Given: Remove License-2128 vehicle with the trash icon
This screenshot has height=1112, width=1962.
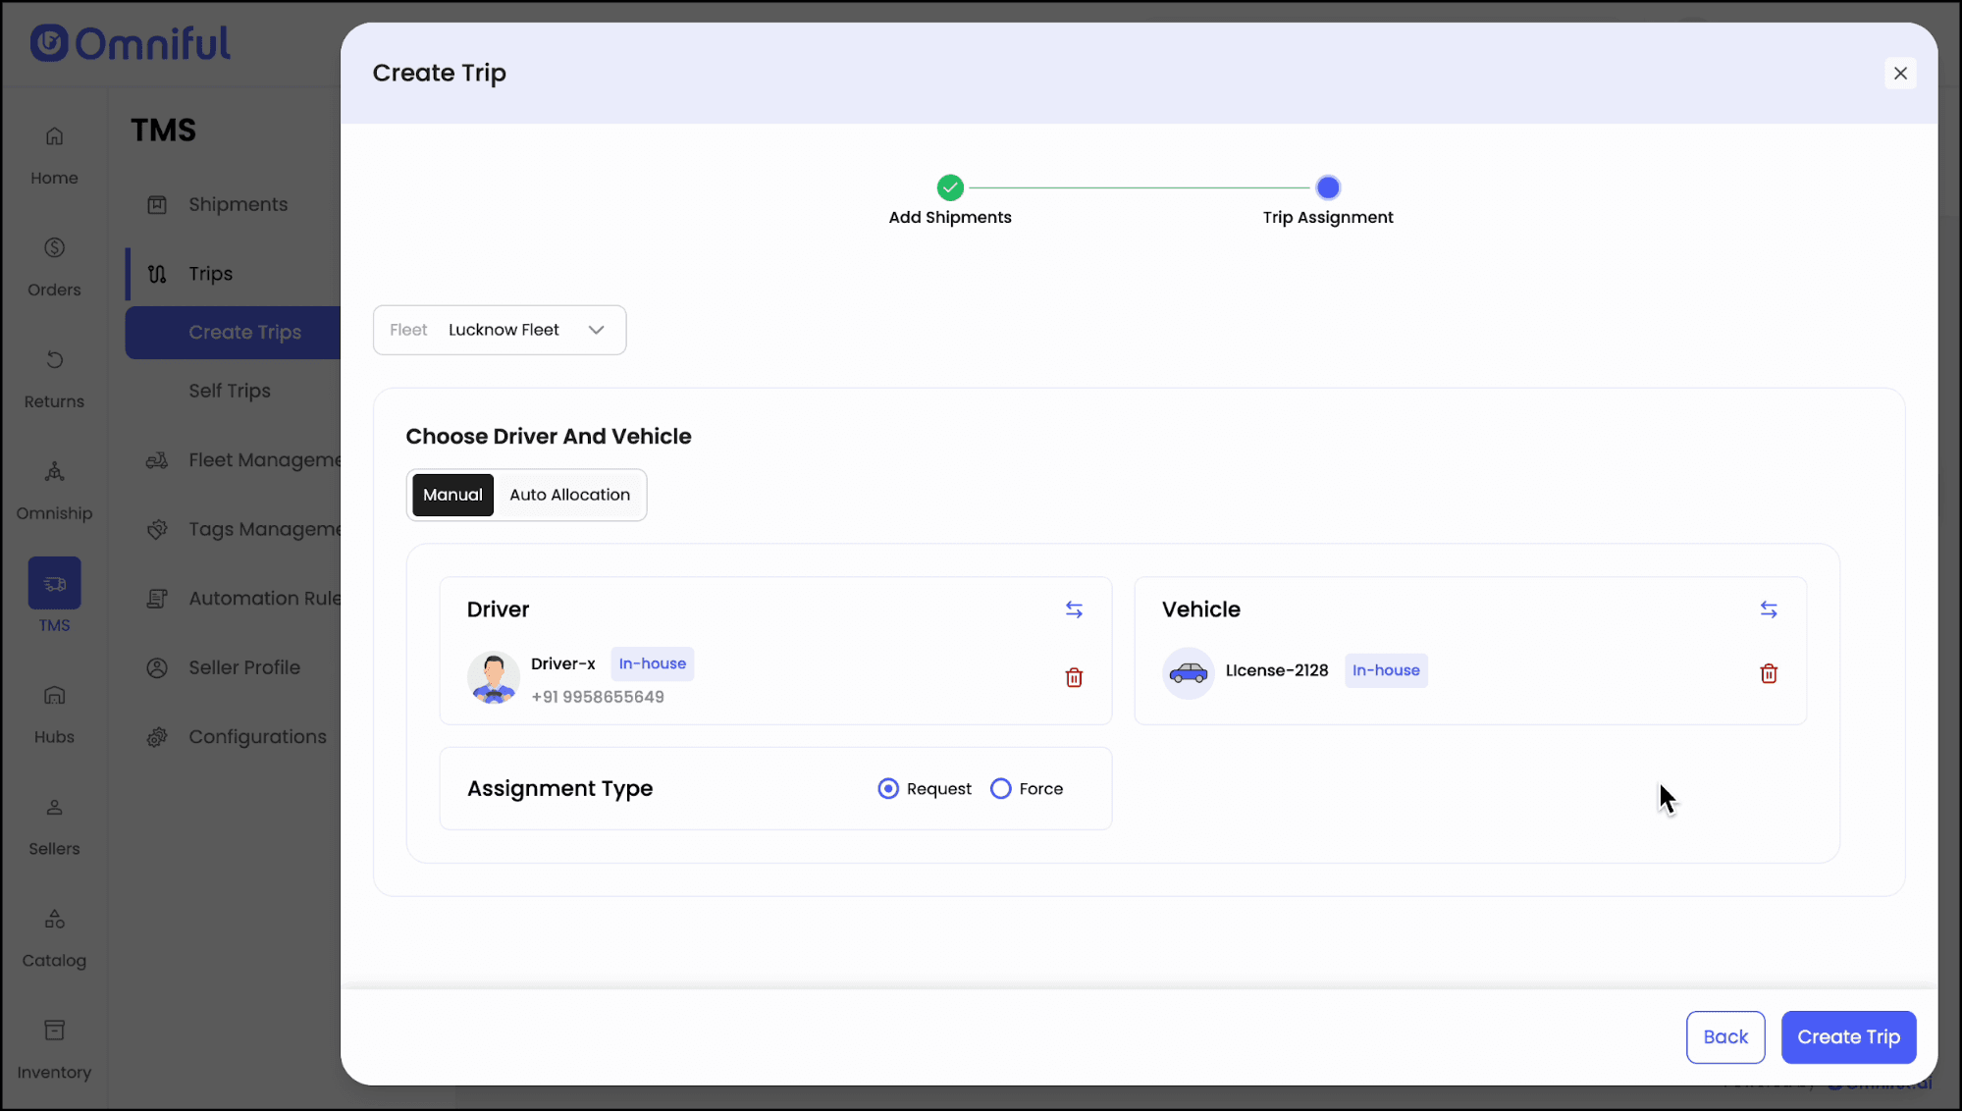Looking at the screenshot, I should 1768,673.
